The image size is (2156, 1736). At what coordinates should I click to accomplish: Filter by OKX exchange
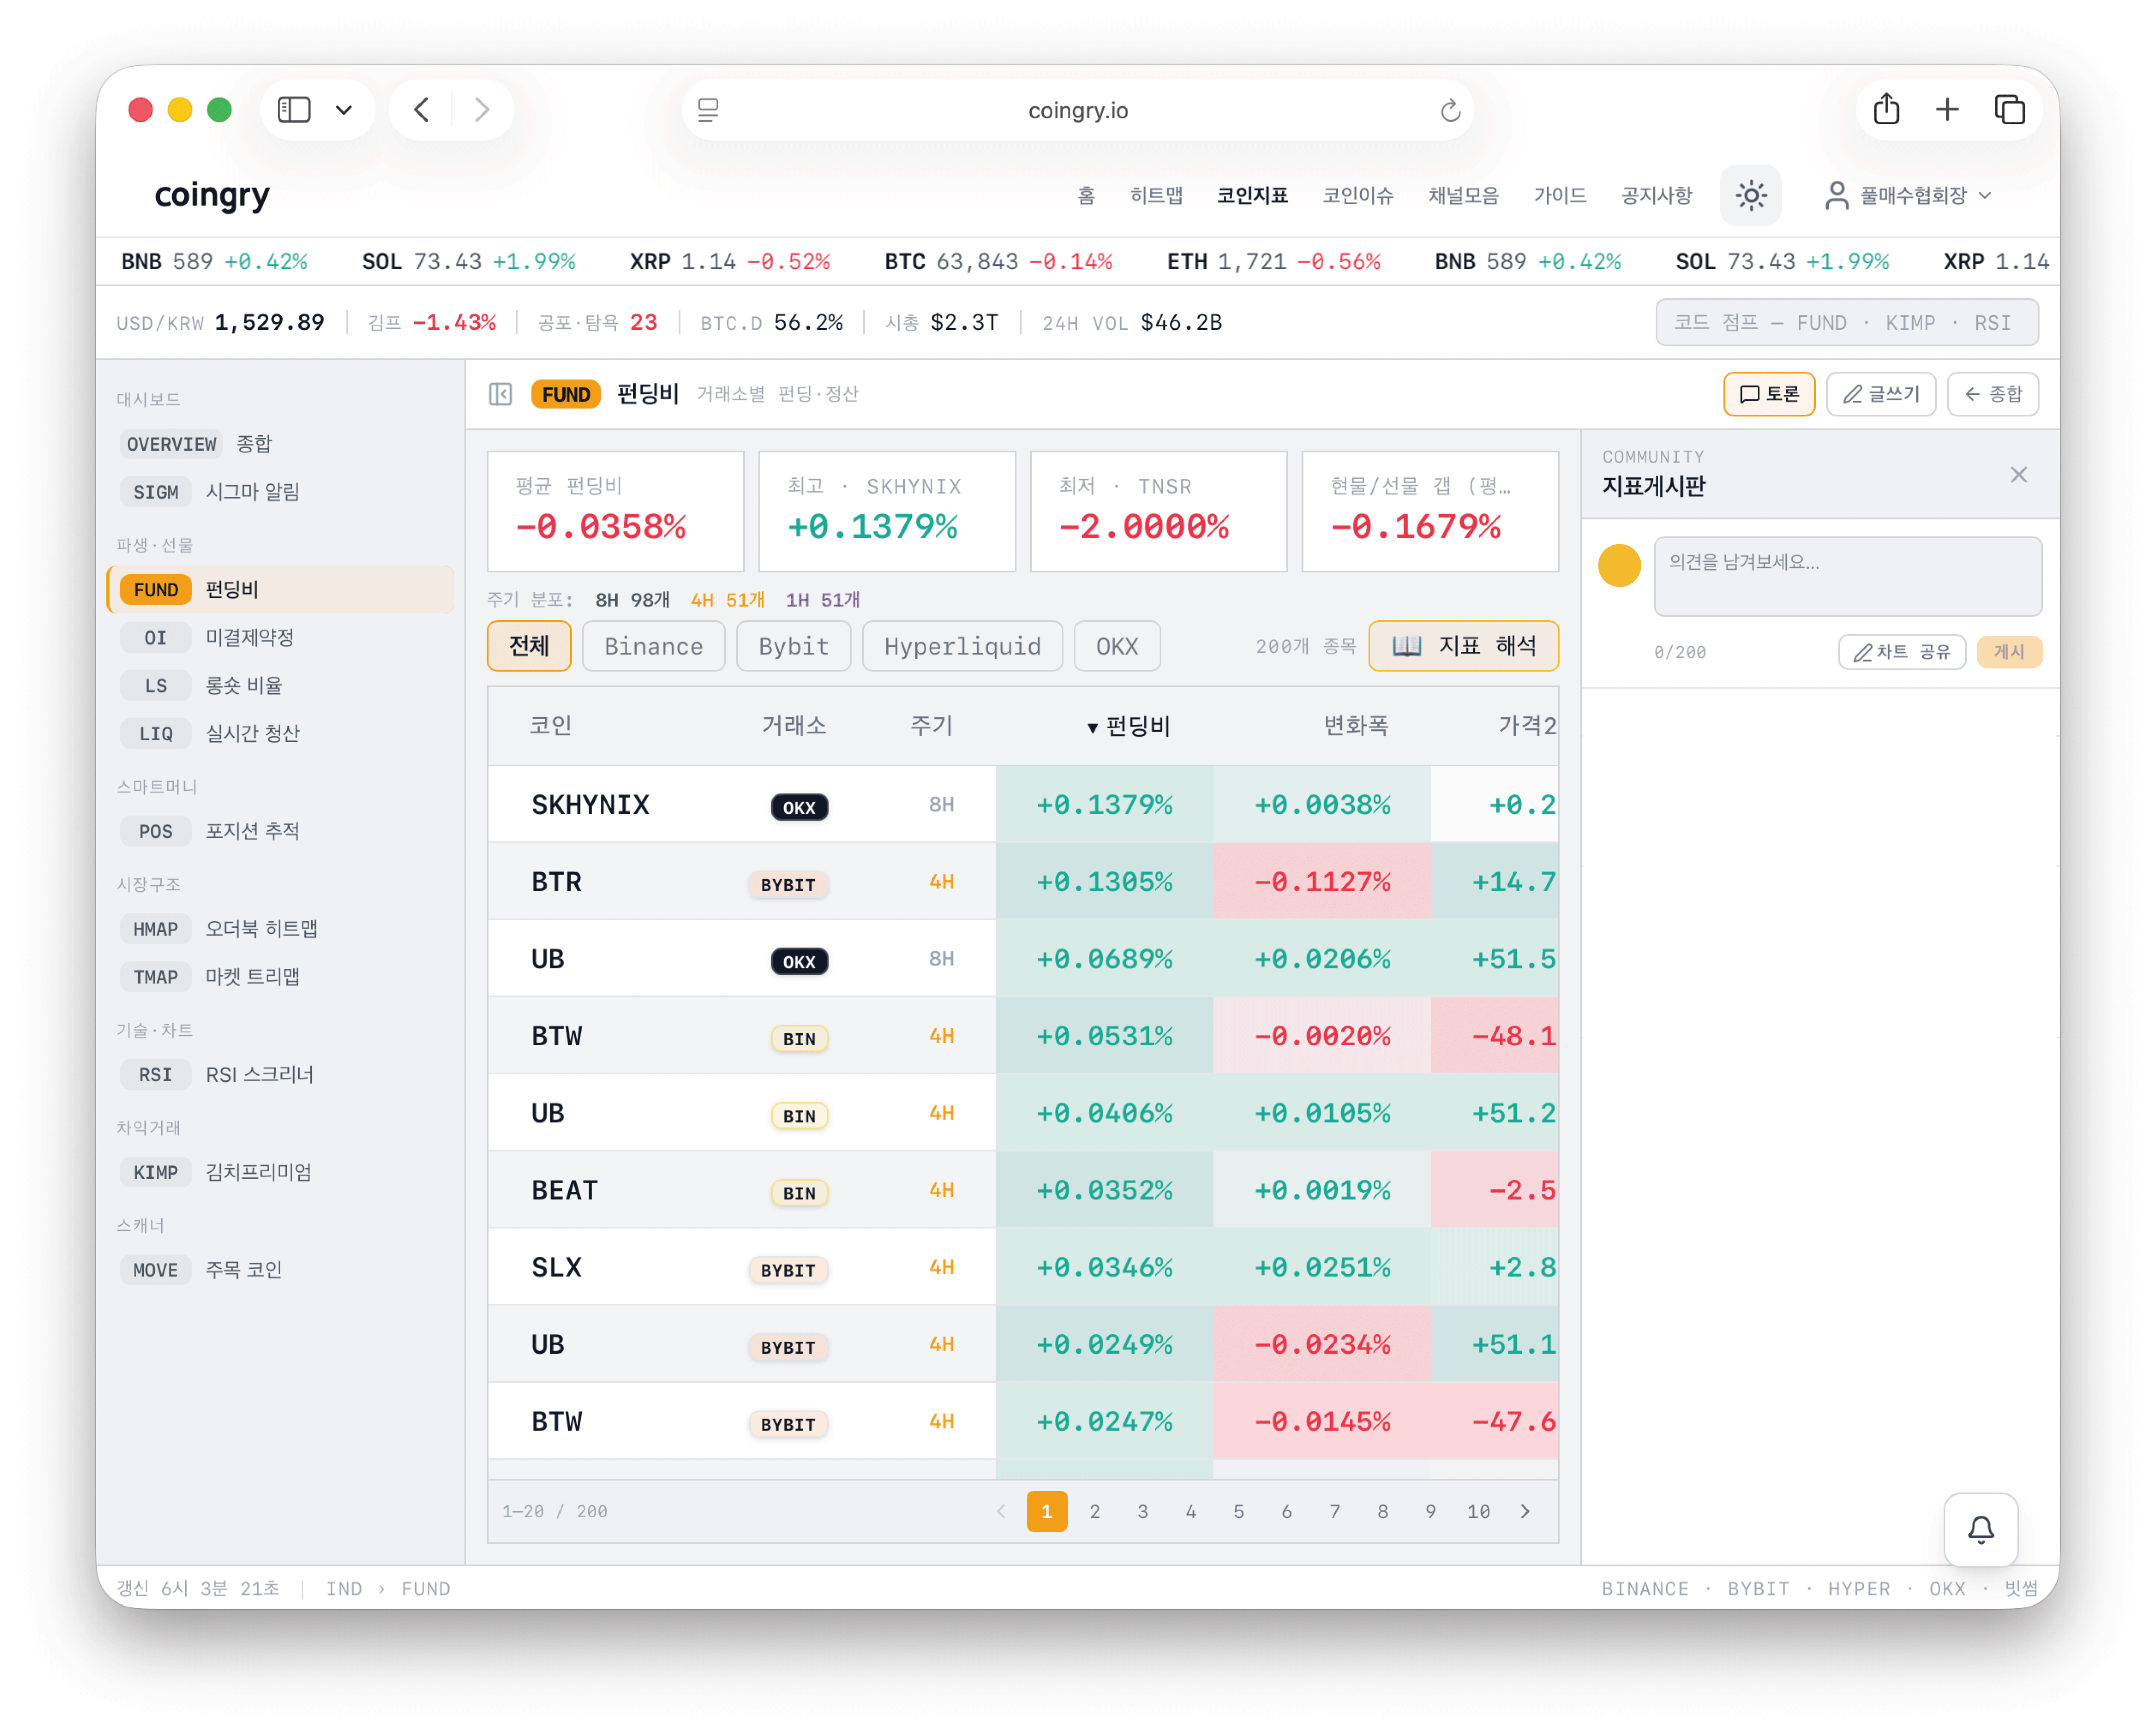tap(1117, 646)
